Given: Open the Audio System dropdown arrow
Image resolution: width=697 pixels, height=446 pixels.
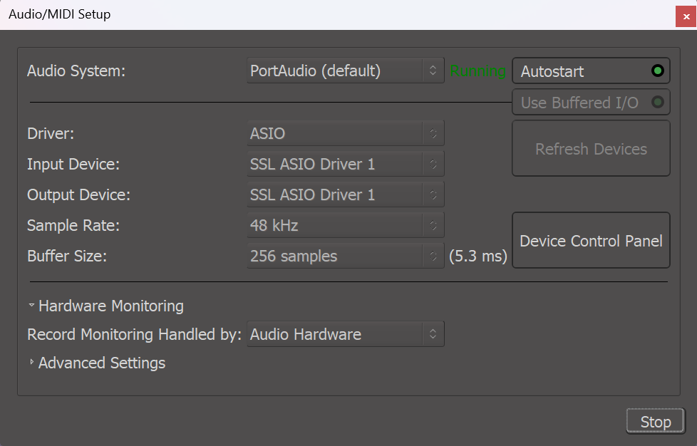Looking at the screenshot, I should (x=433, y=71).
